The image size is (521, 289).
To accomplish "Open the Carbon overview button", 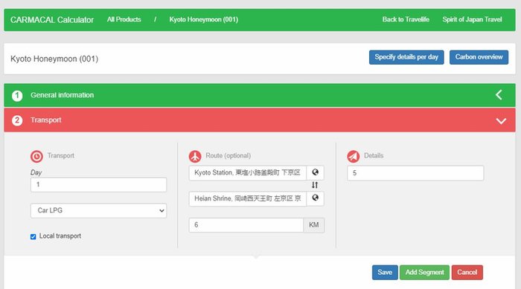I will [479, 57].
